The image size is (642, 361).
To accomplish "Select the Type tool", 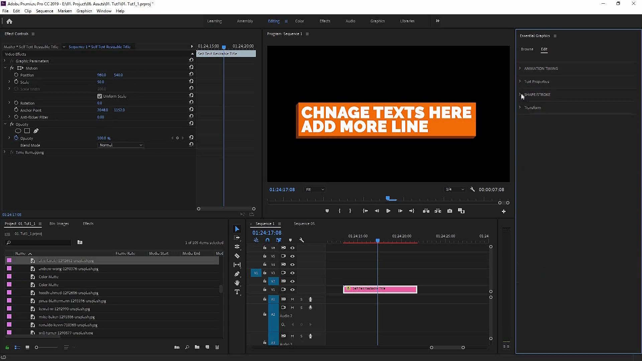I will coord(237,292).
